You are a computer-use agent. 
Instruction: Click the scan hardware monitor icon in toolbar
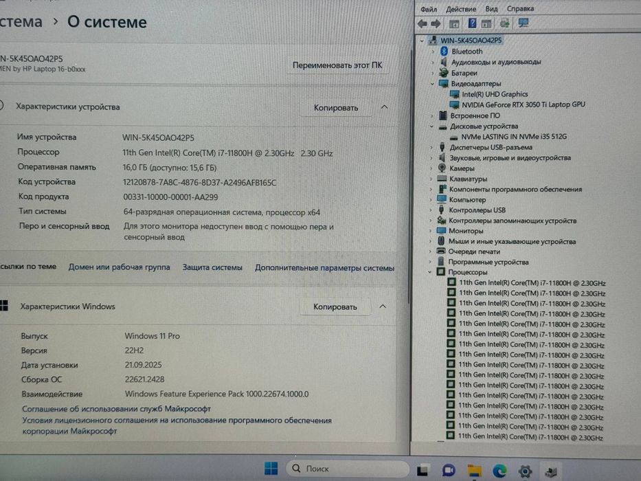(x=524, y=23)
